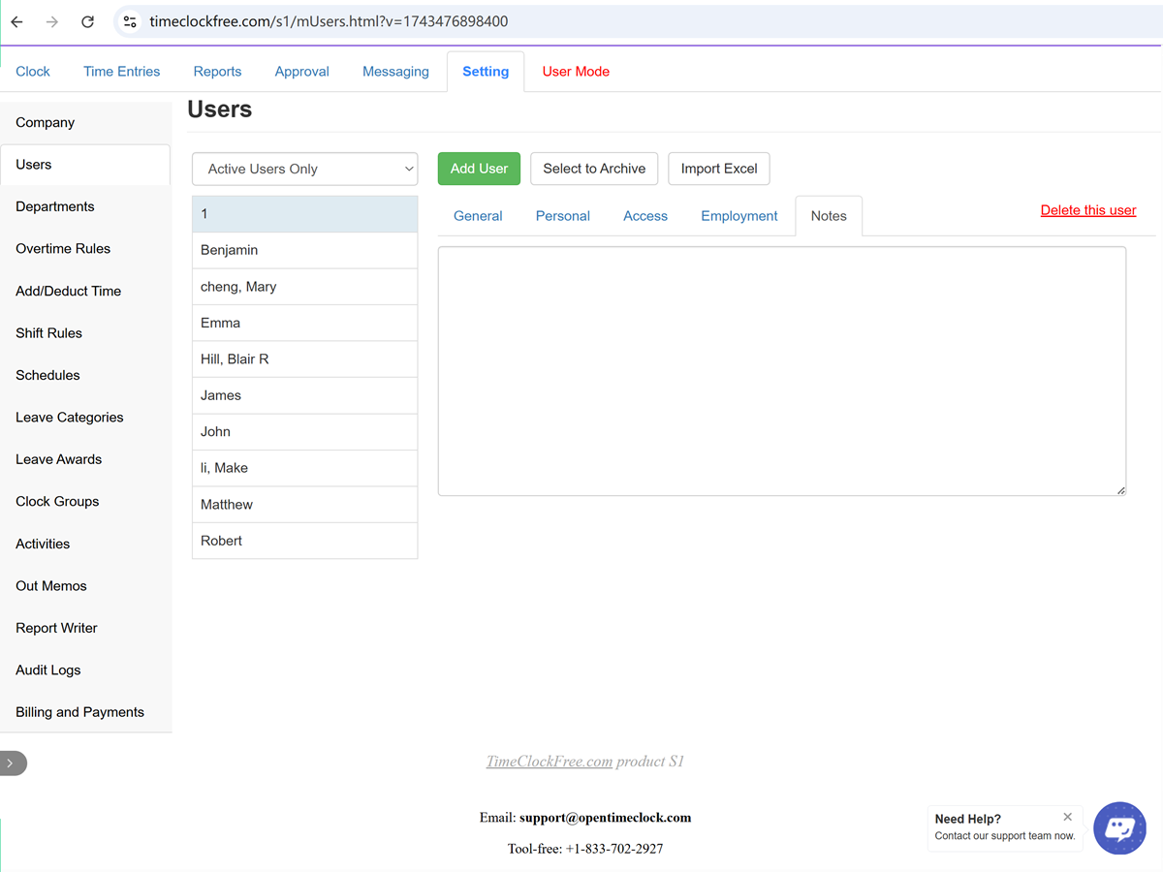Click the Import Excel button
The width and height of the screenshot is (1163, 872).
pos(719,169)
